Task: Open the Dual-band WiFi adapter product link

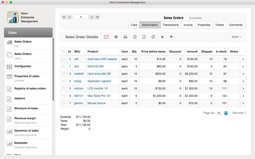Action: click(102, 59)
